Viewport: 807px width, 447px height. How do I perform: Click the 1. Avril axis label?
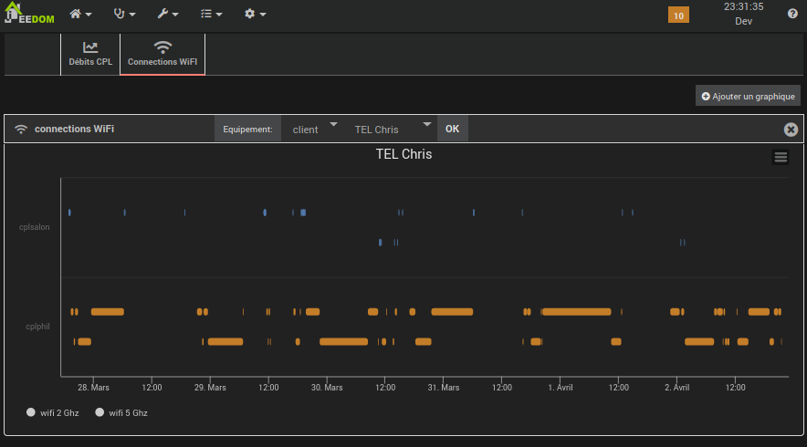561,388
